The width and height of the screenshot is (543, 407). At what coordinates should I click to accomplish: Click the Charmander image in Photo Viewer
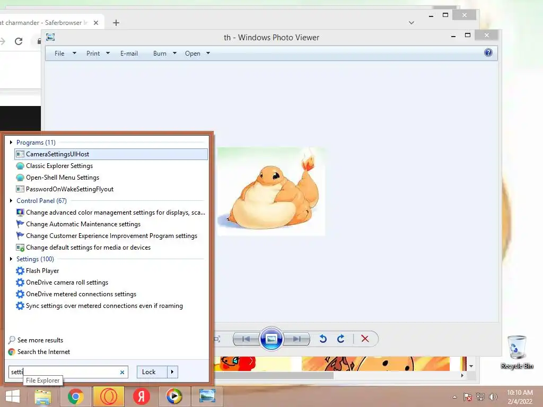271,191
